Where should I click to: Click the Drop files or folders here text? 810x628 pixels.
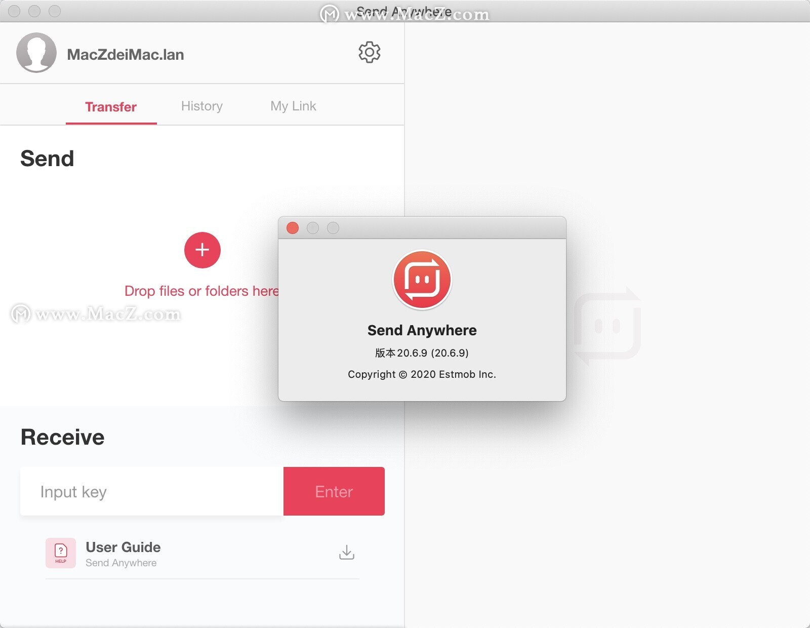click(x=202, y=291)
